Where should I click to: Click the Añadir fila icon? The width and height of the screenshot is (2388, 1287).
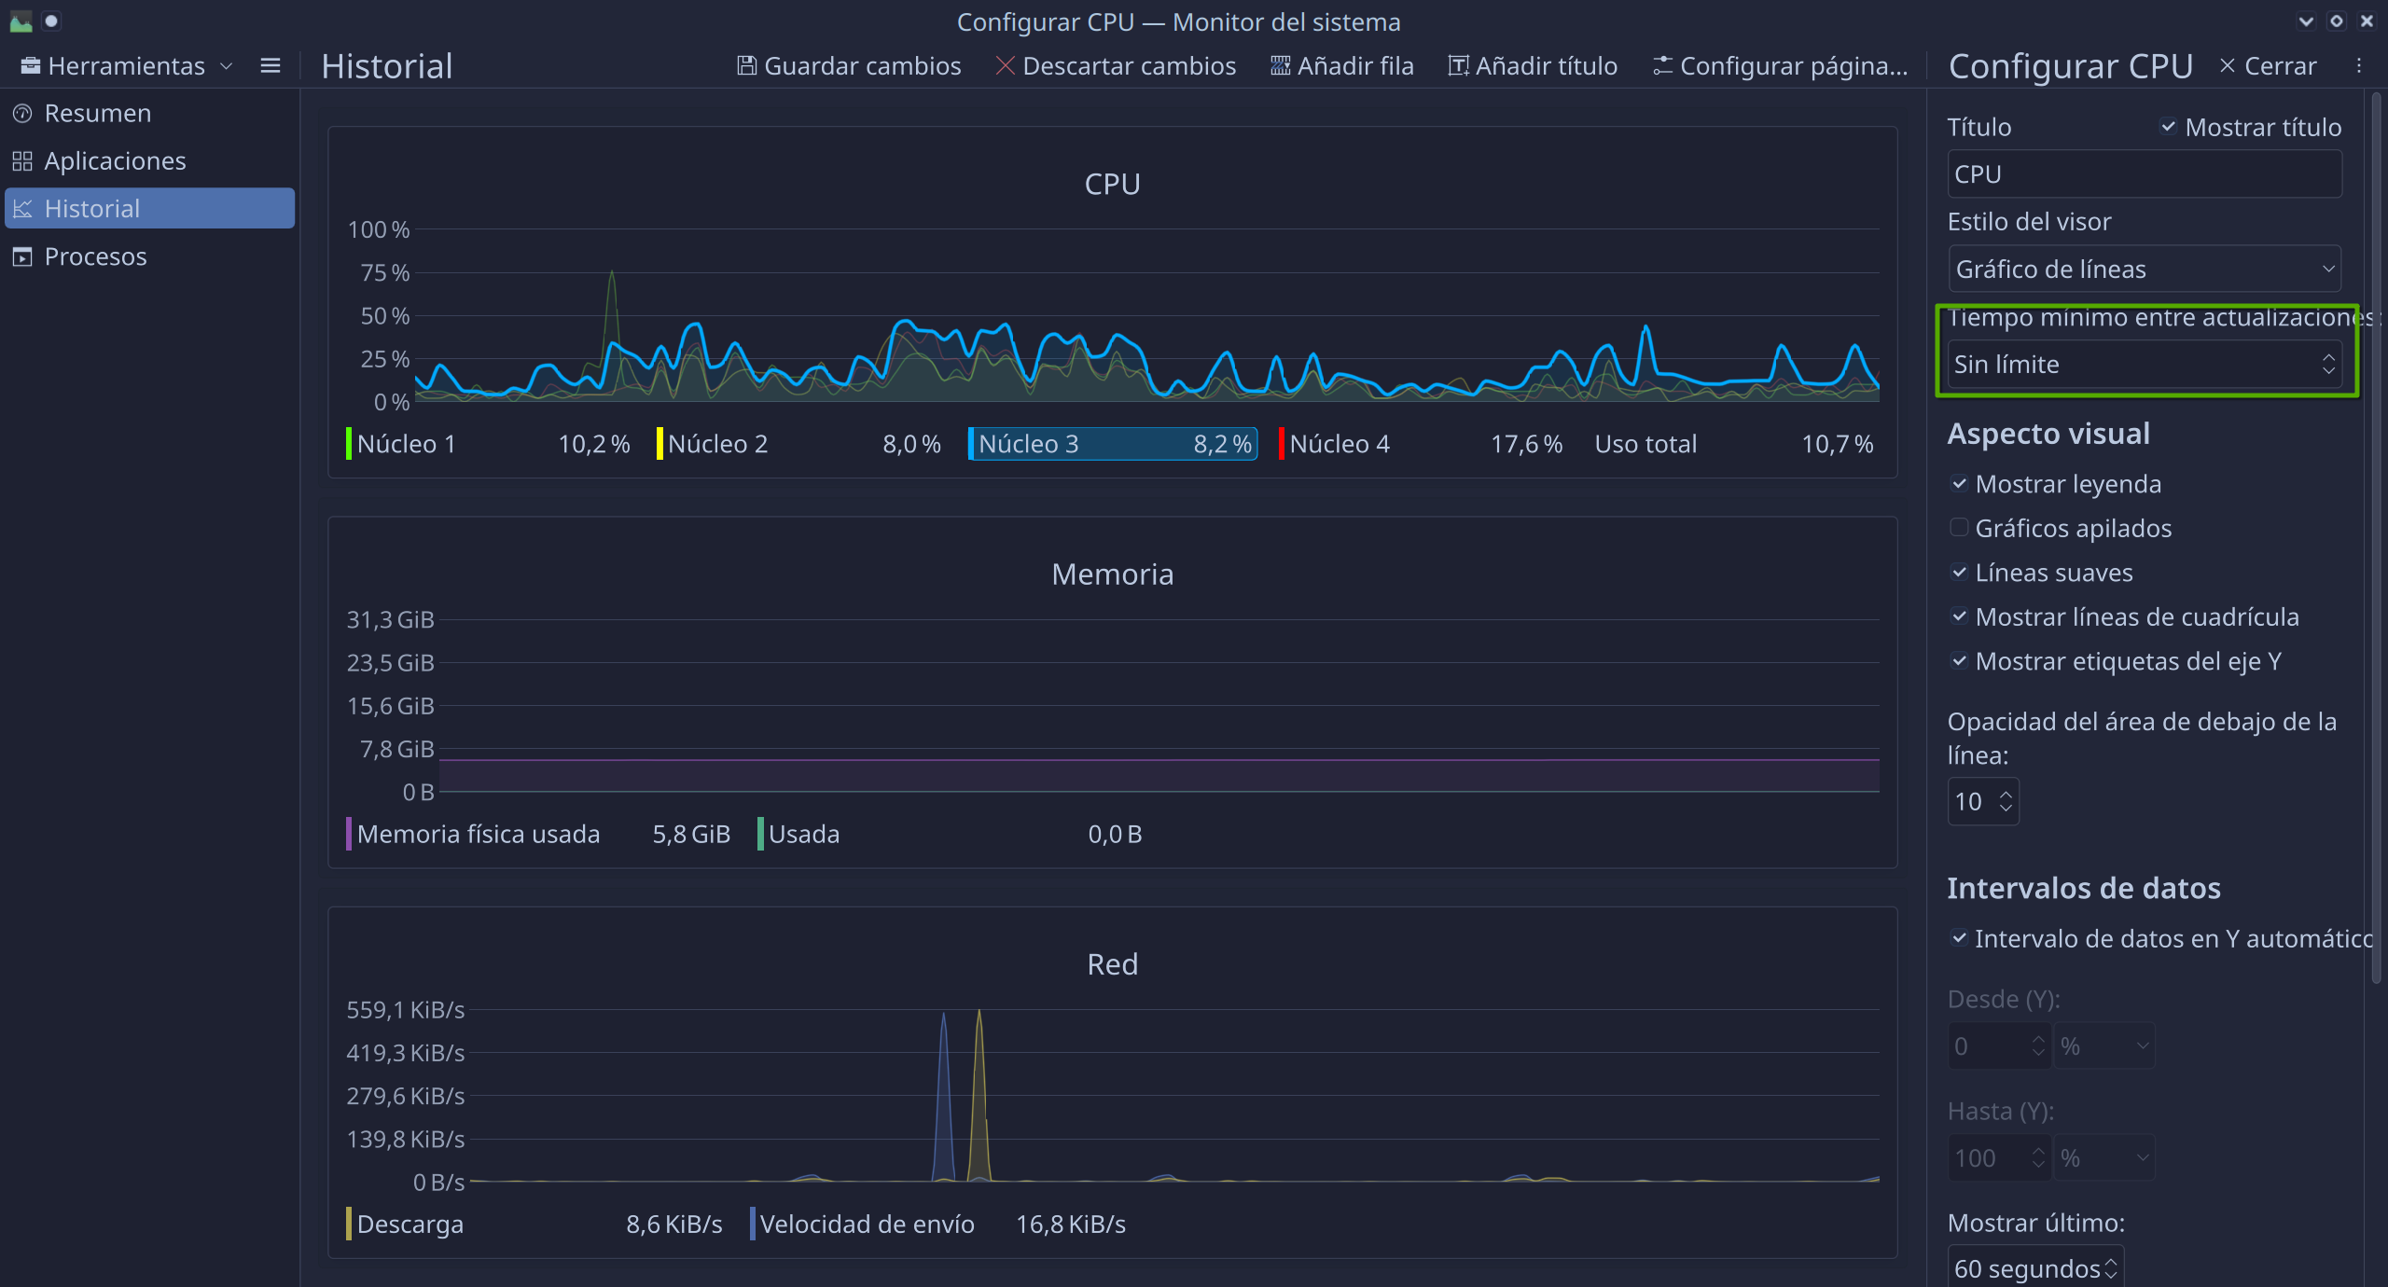(x=1280, y=66)
